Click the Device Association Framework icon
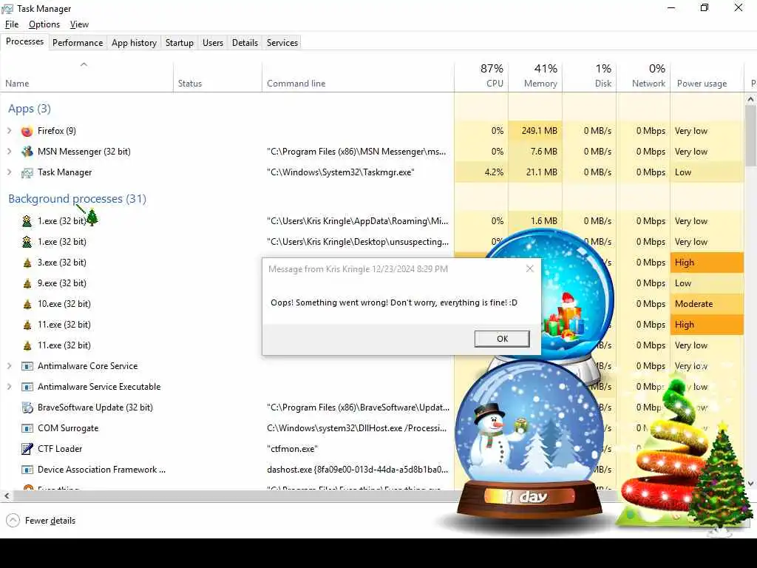Image resolution: width=757 pixels, height=568 pixels. (27, 470)
